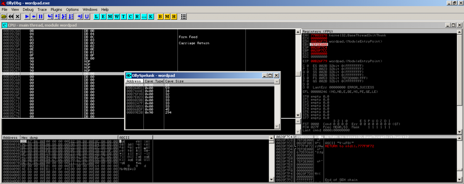
Task: Run the program with the blue play icon
Action: [27, 17]
